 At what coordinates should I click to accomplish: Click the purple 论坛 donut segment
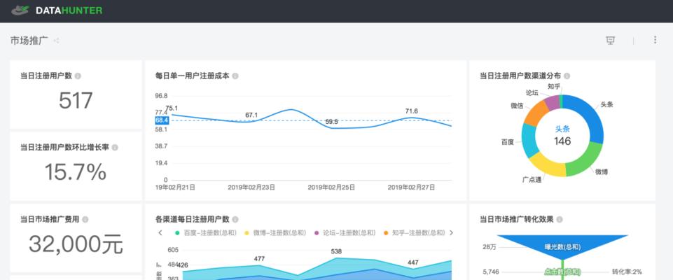coord(552,102)
